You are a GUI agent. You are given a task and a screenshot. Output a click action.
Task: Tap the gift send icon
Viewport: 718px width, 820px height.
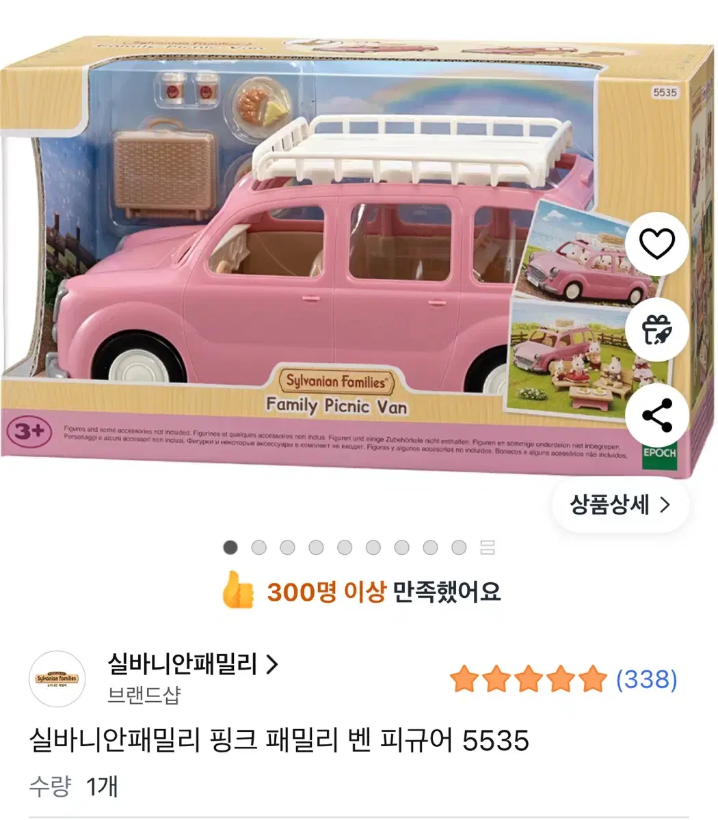point(657,329)
